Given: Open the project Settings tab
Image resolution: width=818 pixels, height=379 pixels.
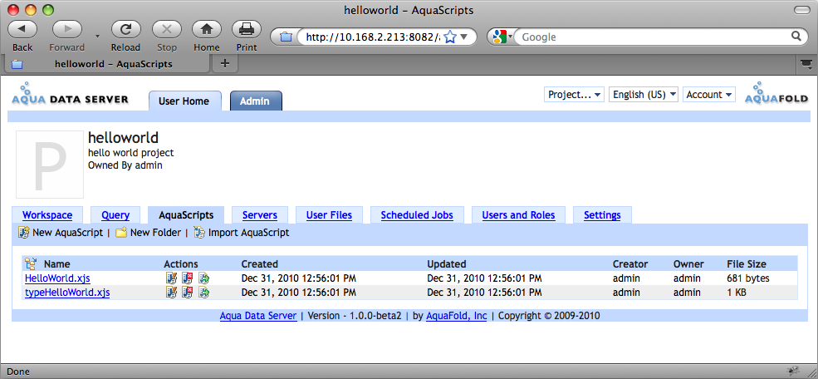Looking at the screenshot, I should (602, 215).
